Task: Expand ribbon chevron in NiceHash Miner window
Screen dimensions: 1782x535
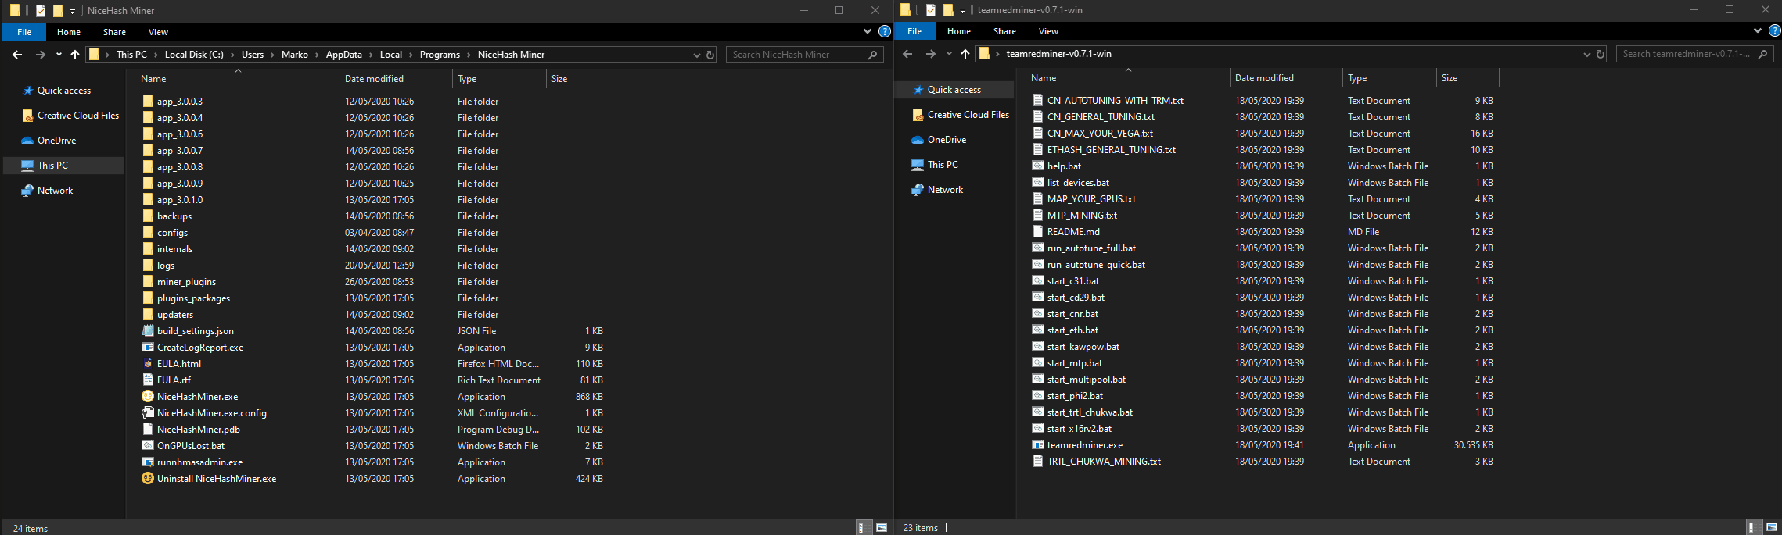Action: 867,31
